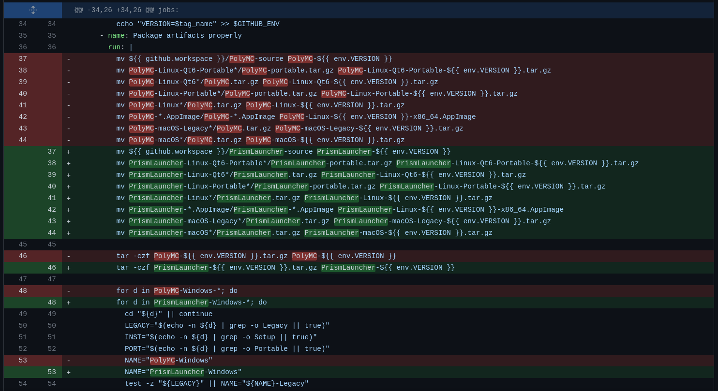
Task: Select deleted line number 38
Action: point(23,71)
